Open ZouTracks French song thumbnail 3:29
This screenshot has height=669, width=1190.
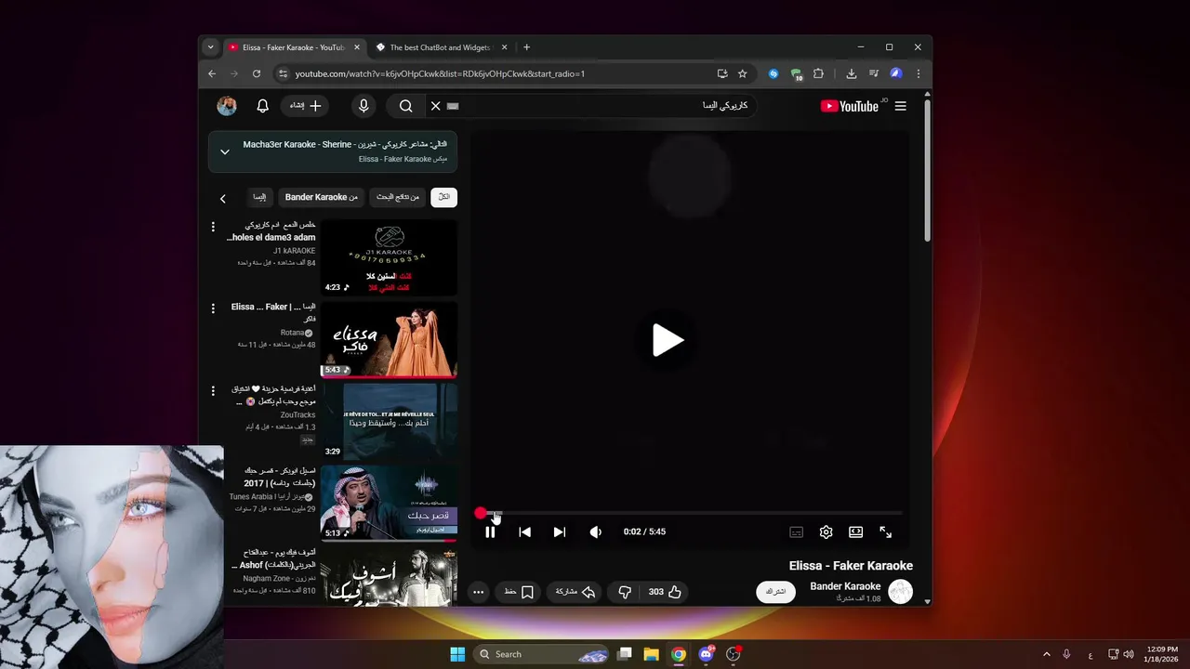[x=389, y=422]
